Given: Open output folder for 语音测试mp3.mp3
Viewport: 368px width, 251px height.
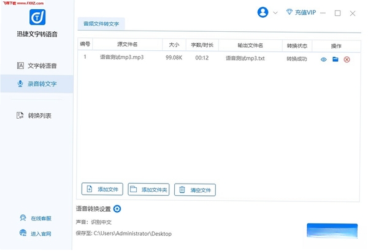Looking at the screenshot, I should point(335,59).
